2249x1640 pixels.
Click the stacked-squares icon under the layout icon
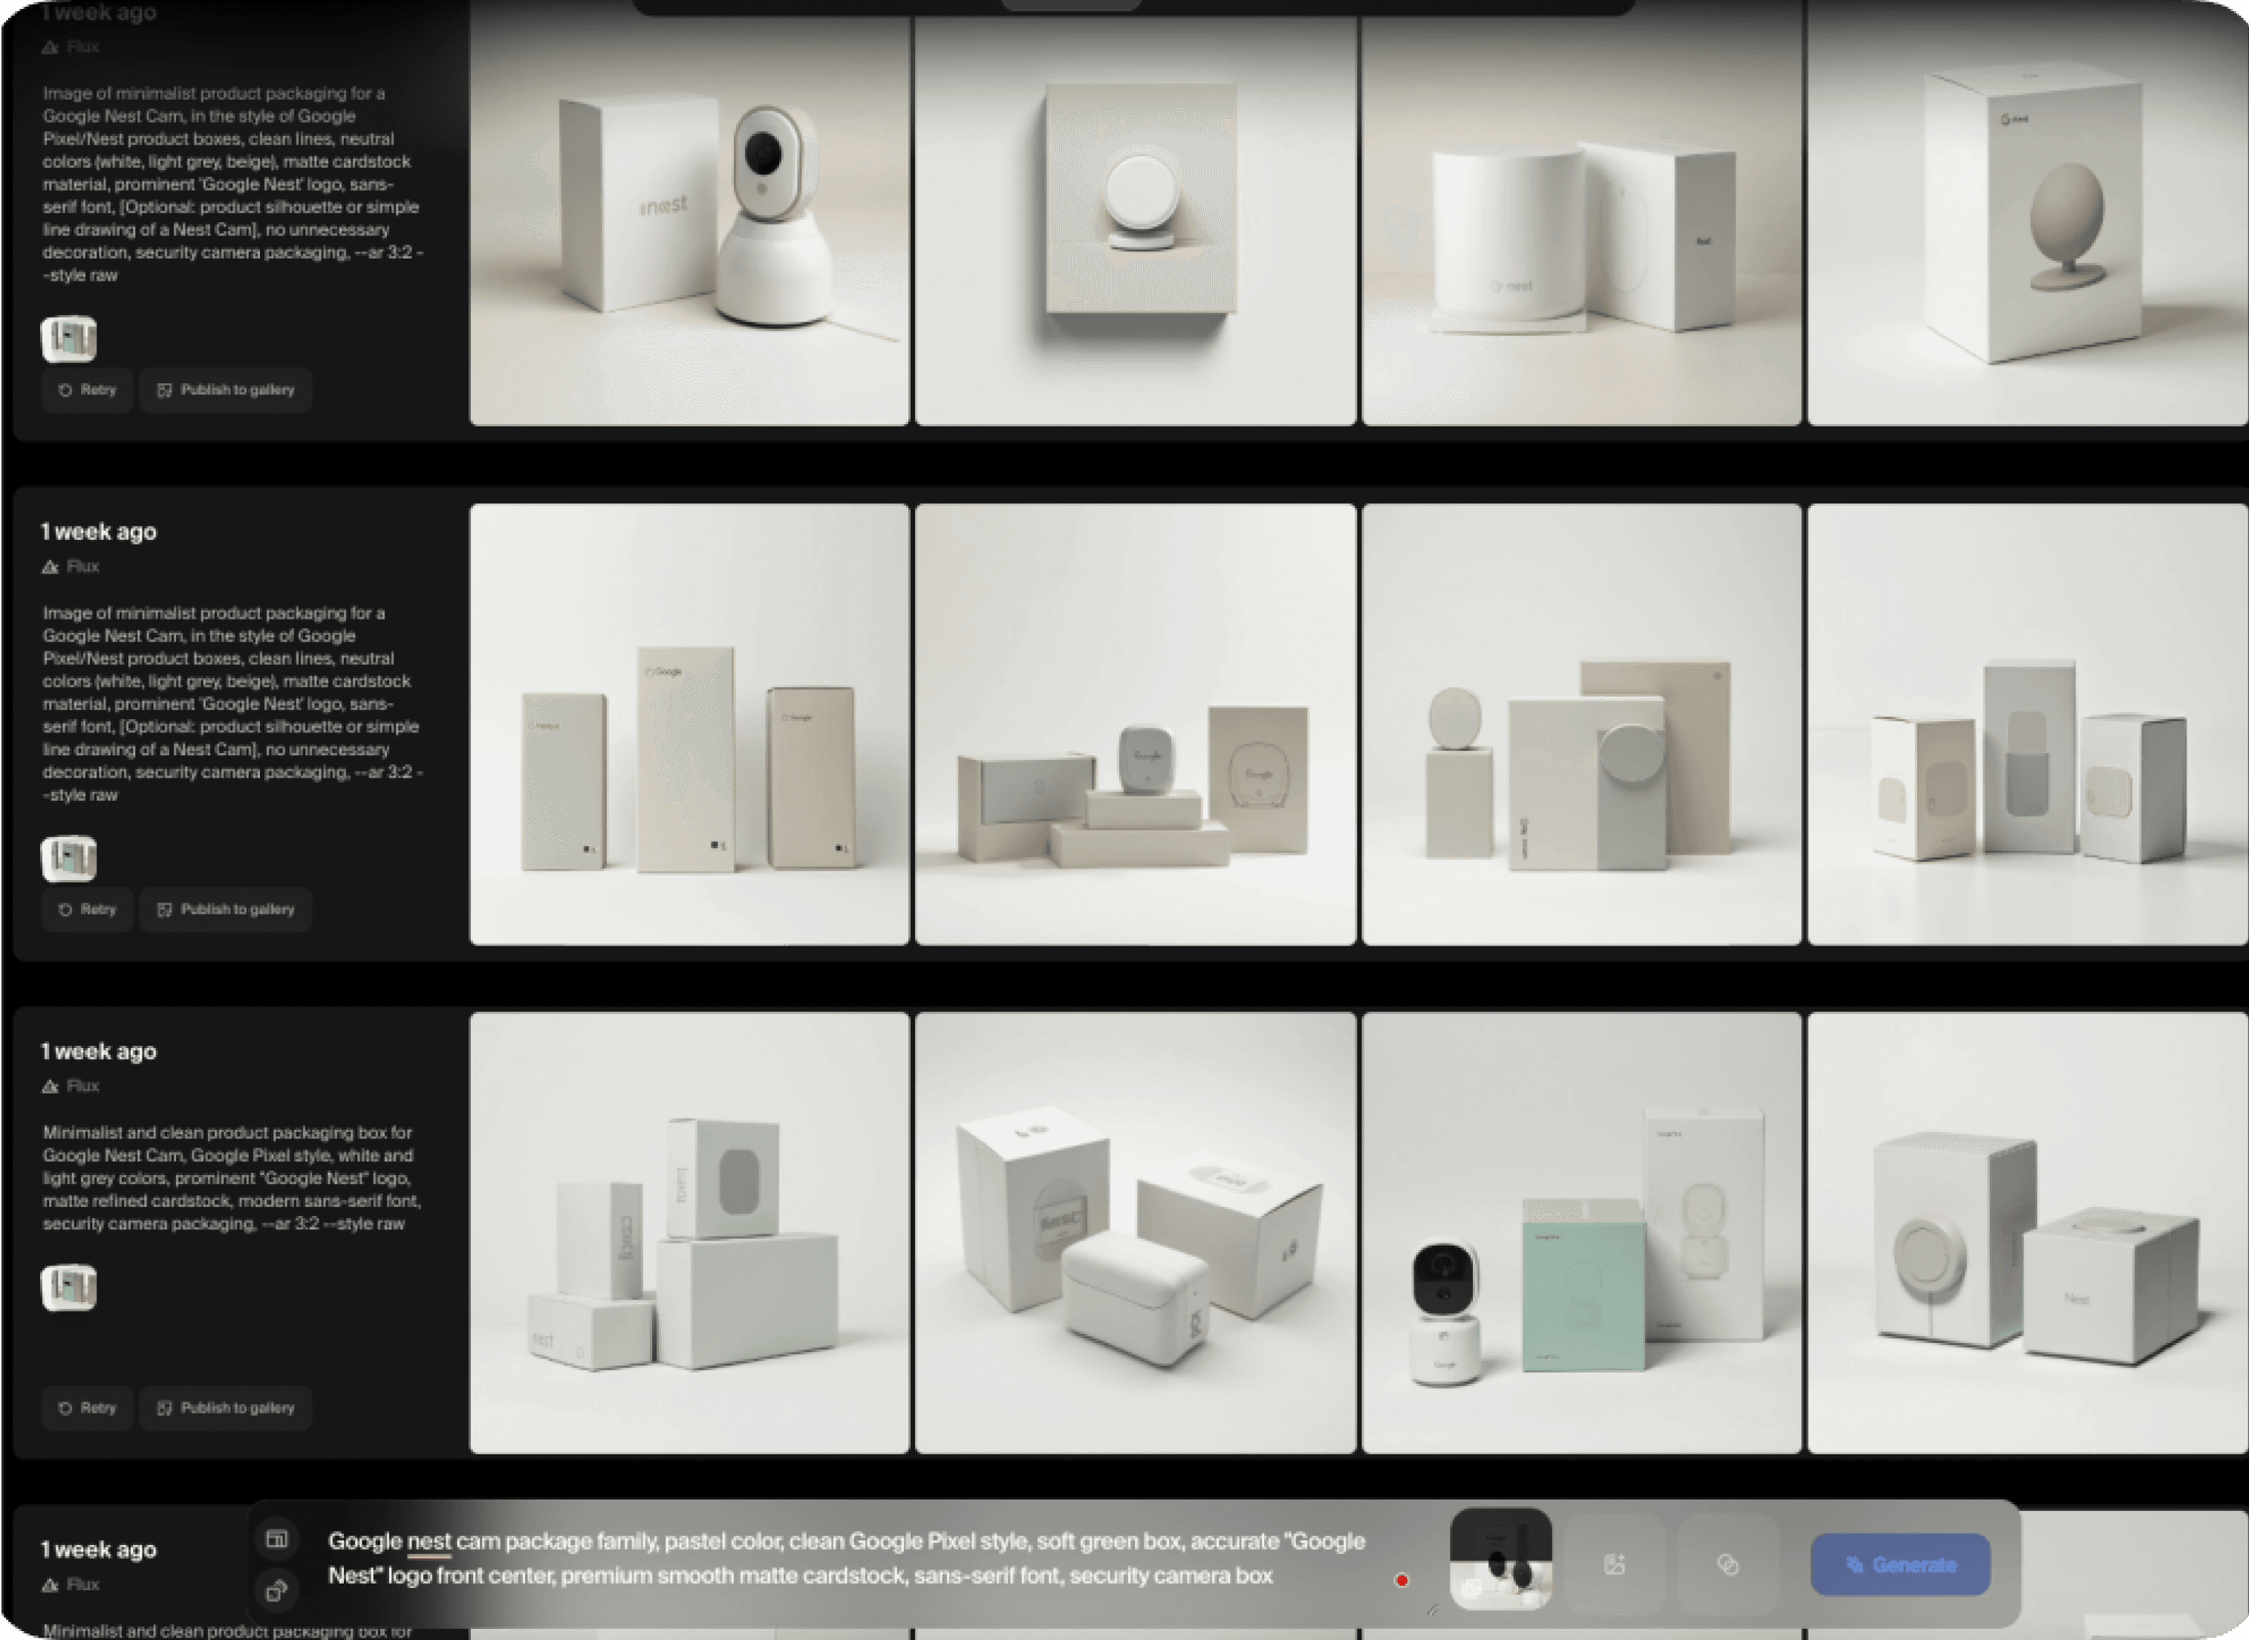(x=277, y=1592)
